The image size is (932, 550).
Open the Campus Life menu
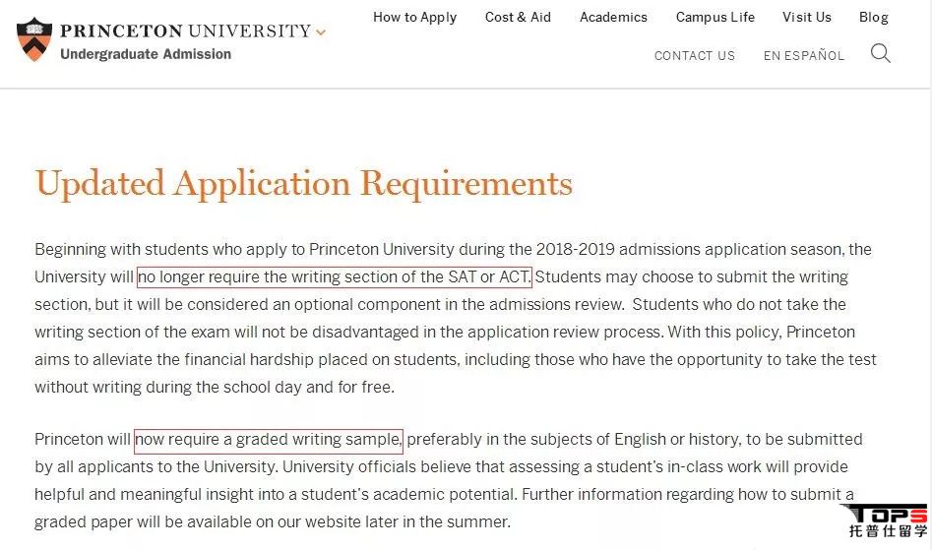[715, 18]
